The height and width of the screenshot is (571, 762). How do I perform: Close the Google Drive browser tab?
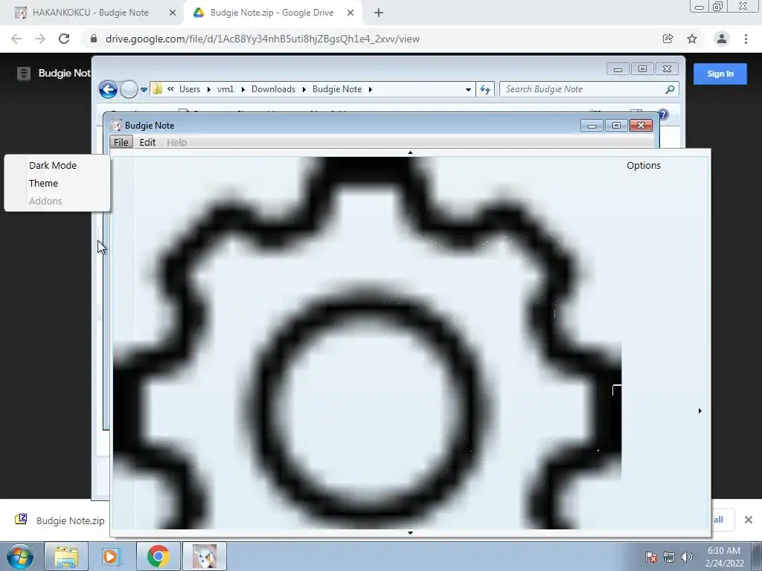pos(350,13)
